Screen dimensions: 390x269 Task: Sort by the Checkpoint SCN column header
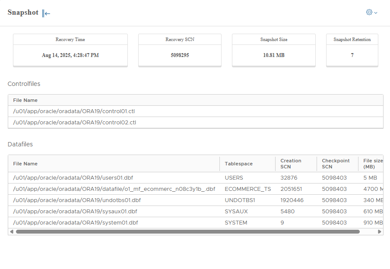pyautogui.click(x=336, y=164)
